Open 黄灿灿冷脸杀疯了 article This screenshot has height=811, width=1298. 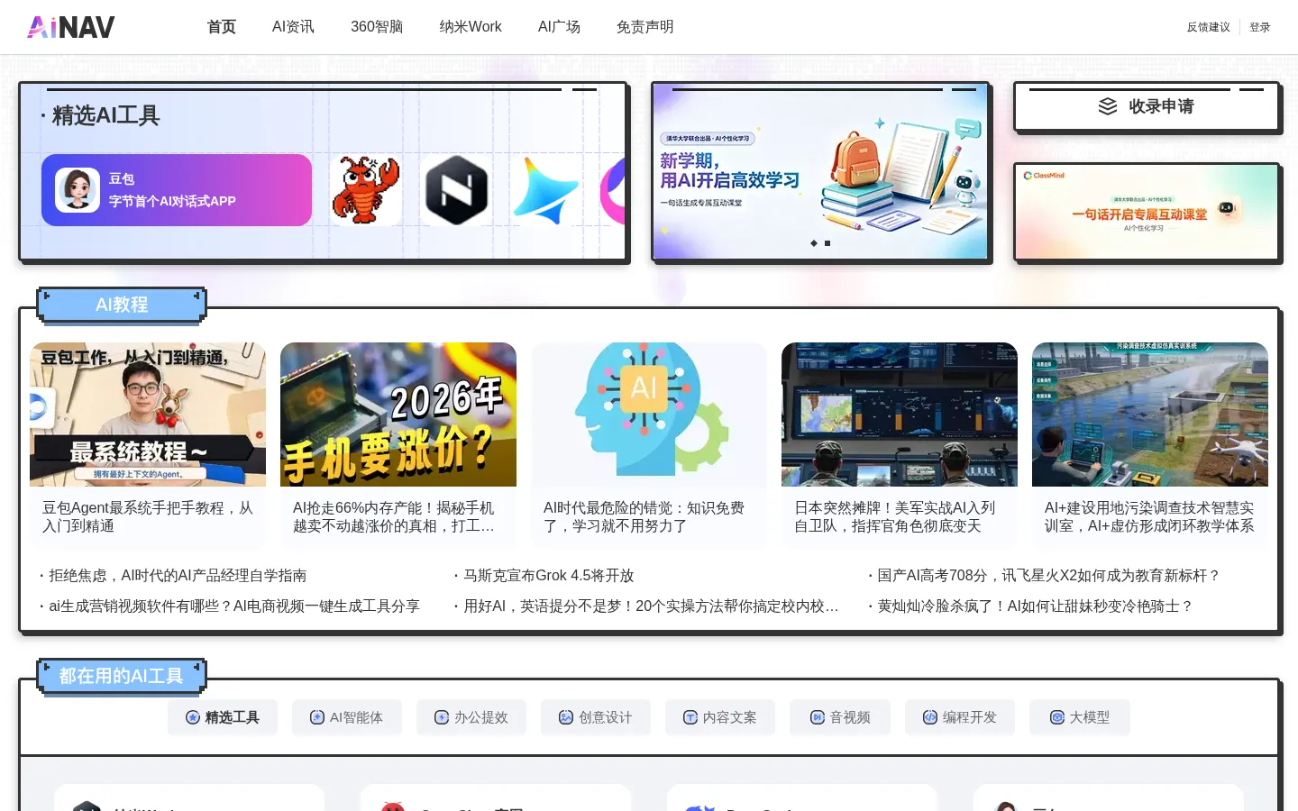[1036, 606]
